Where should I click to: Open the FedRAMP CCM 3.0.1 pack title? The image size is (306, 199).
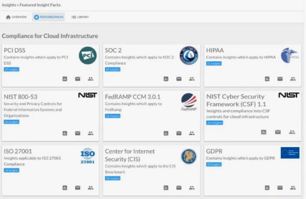click(133, 97)
